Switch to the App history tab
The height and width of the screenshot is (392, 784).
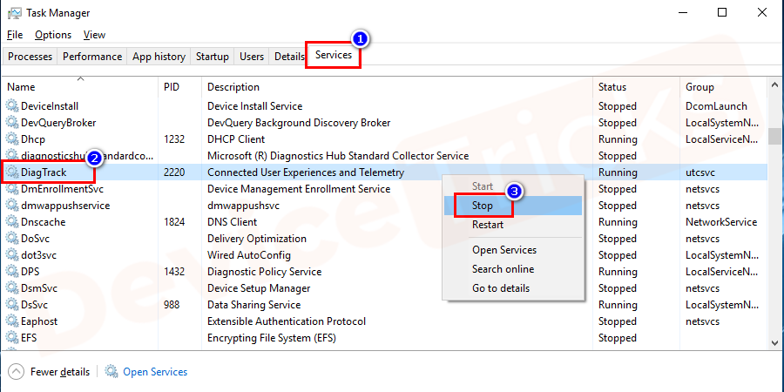159,57
